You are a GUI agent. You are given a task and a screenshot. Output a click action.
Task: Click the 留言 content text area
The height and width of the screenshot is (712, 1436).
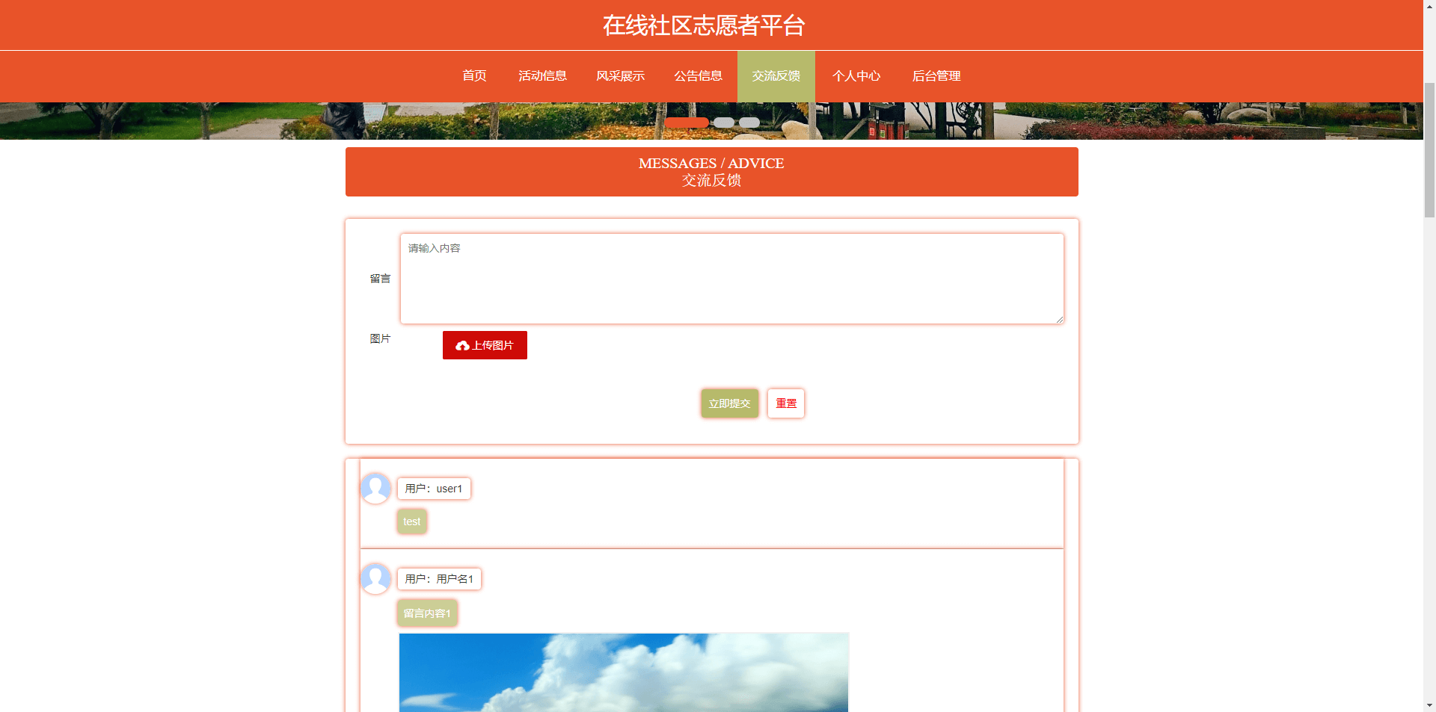(x=732, y=279)
